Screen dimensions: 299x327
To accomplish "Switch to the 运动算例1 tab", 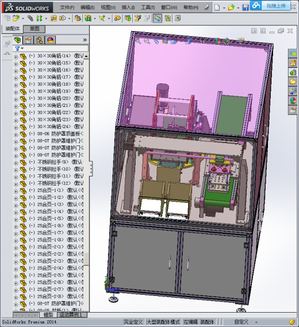I will pyautogui.click(x=71, y=314).
